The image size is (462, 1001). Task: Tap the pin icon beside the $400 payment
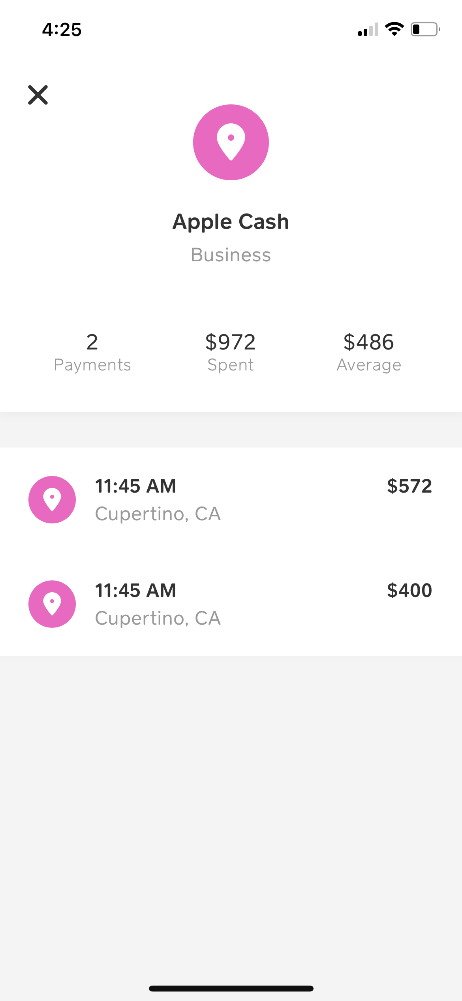[x=52, y=604]
